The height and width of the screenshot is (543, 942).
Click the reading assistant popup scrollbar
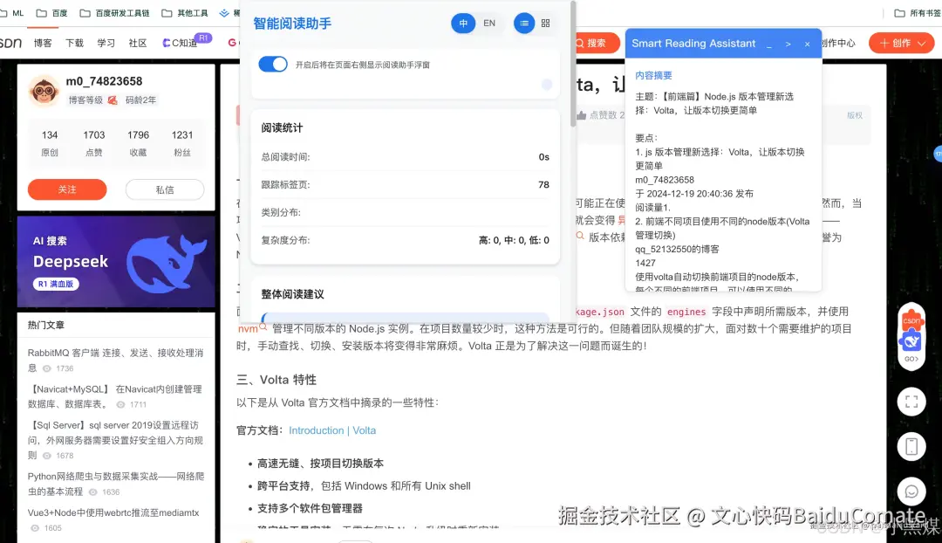pos(573,63)
